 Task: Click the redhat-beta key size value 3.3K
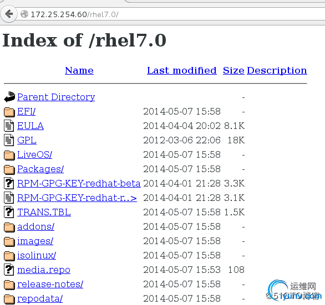coord(235,183)
